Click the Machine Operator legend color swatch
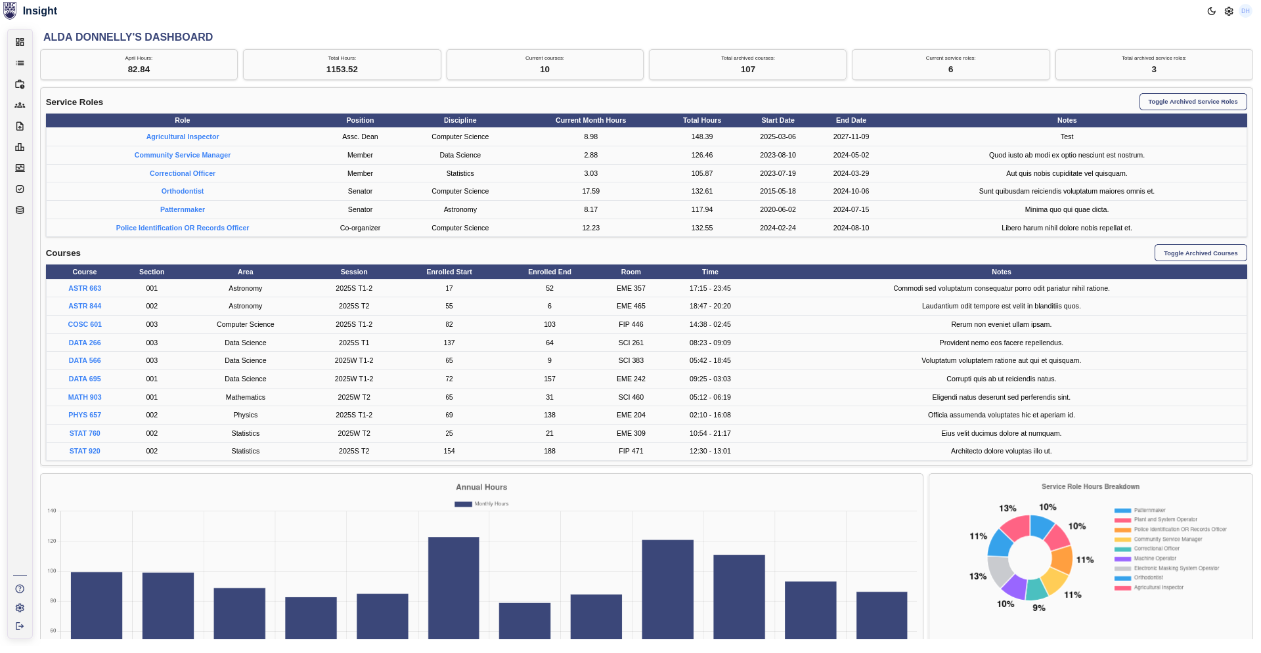This screenshot has height=653, width=1261. [x=1122, y=558]
